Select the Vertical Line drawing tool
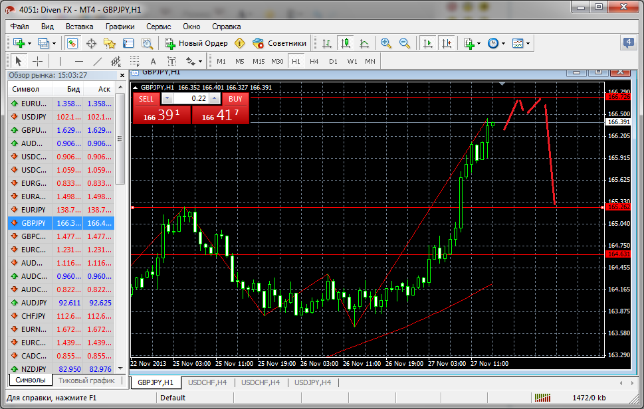Image resolution: width=644 pixels, height=409 pixels. coord(60,62)
